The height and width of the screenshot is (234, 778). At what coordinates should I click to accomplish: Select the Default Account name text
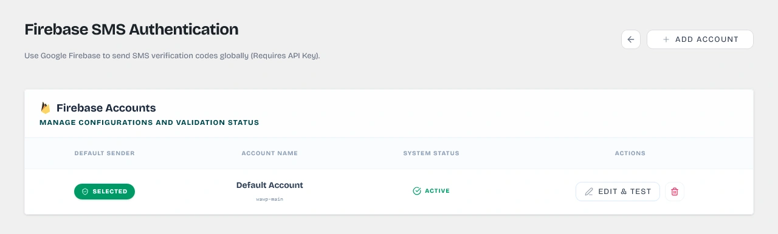(x=269, y=185)
